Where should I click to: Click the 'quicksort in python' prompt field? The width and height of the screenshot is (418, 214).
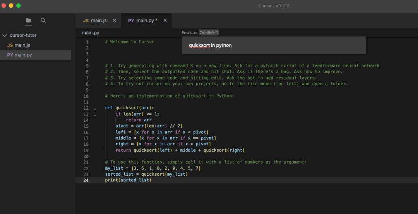pos(274,45)
